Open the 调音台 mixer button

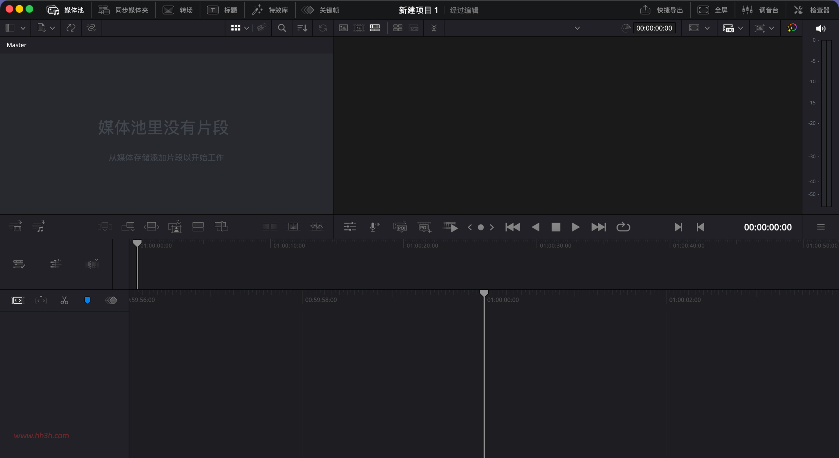point(760,10)
